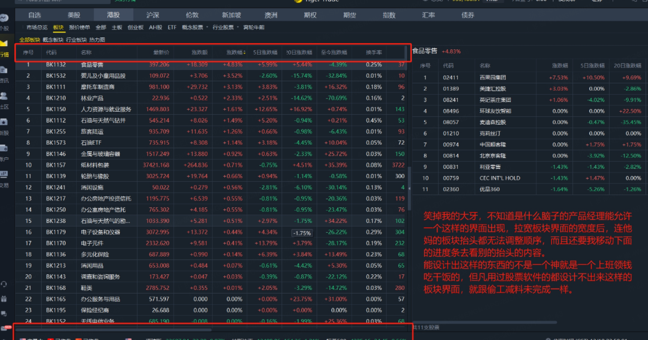The image size is (648, 340).
Task: Open the 窝轮牛熊 warrants sub-tab
Action: coord(254,27)
